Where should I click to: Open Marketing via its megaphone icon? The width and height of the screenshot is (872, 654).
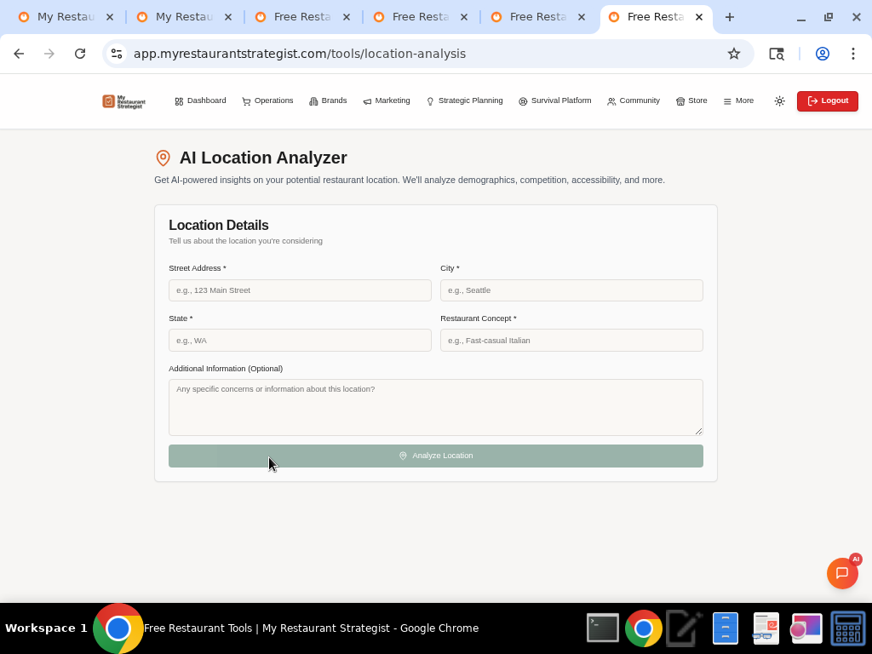[367, 100]
